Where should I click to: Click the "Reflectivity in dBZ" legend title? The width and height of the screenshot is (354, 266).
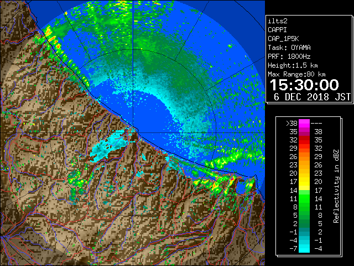coord(336,186)
